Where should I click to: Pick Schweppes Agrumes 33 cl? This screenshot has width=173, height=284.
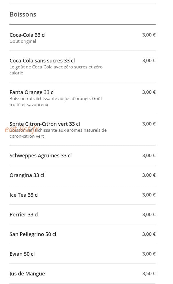pyautogui.click(x=83, y=156)
